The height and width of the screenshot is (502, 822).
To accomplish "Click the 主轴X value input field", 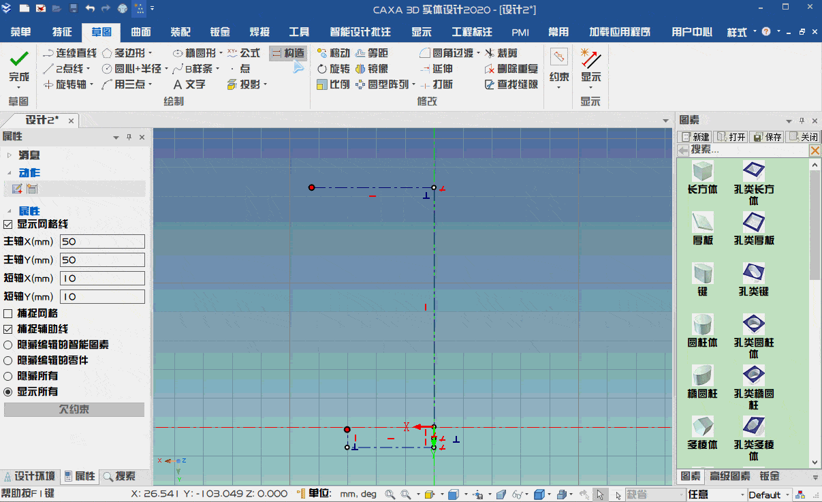I will (x=102, y=241).
